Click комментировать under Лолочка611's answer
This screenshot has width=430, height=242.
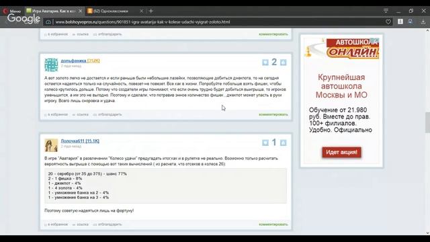[273, 224]
